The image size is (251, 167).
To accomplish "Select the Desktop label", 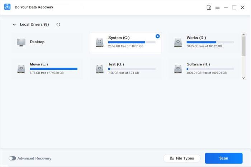I will tap(37, 42).
